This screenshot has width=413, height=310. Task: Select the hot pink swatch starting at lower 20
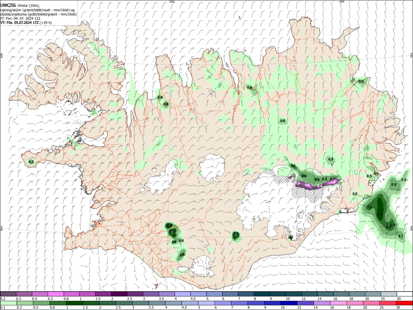(372, 303)
